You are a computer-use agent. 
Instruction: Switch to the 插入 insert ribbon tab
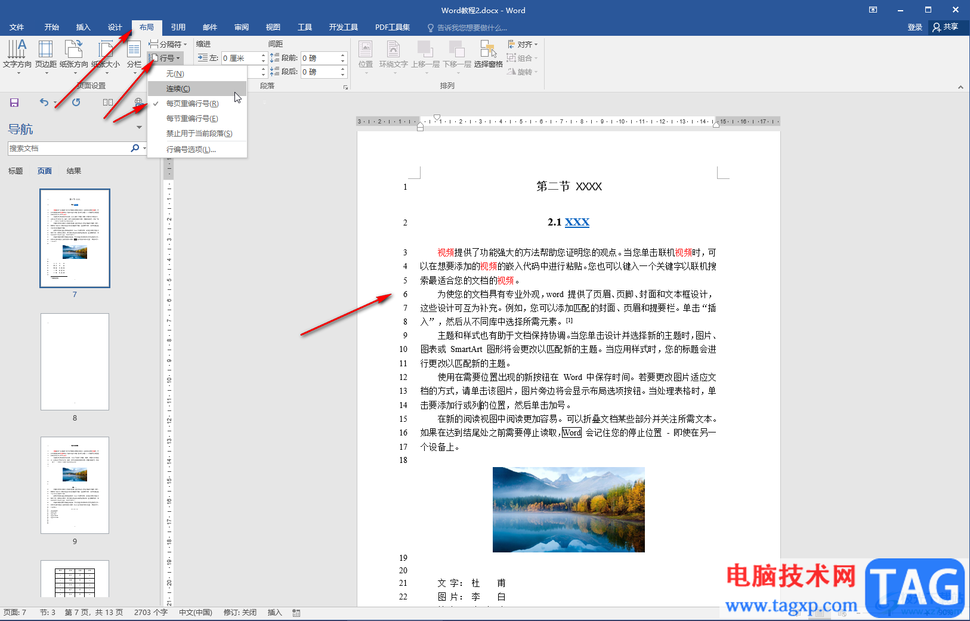coord(84,27)
